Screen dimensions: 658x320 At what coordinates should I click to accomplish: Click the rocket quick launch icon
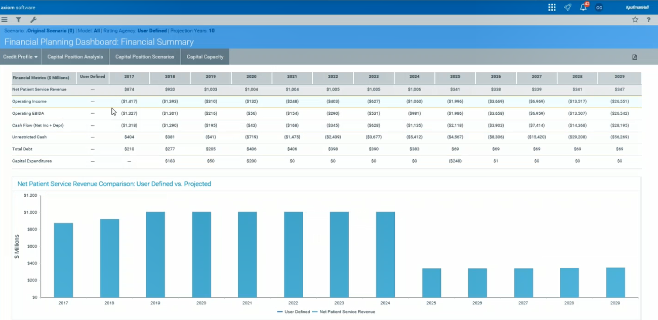coord(567,7)
